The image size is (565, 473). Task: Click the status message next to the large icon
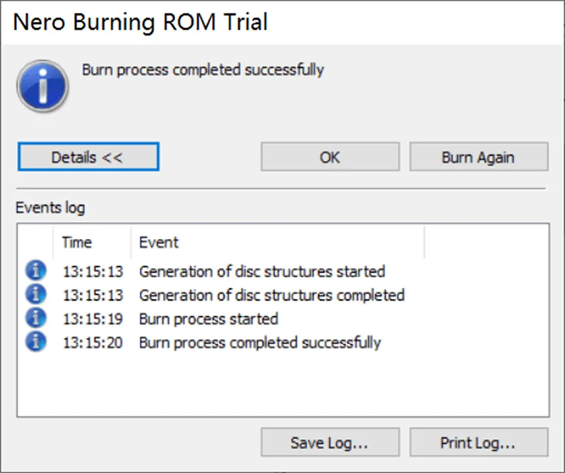(203, 70)
